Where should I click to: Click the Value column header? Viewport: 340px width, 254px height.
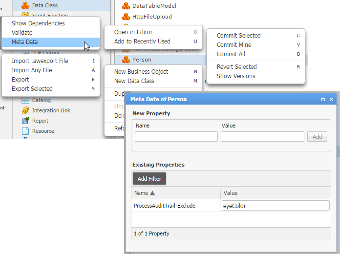point(230,193)
